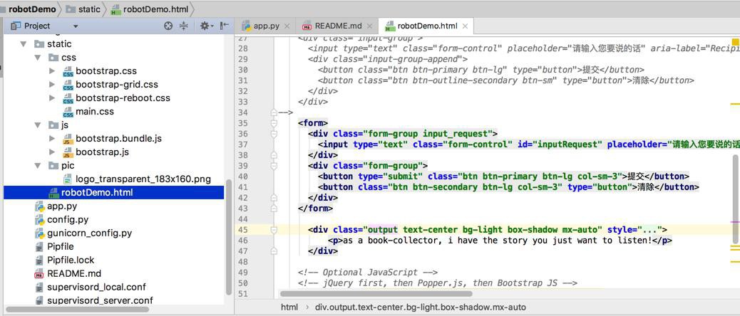Screen dimensions: 740x316
Task: Click the div.output.text-center breadcrumb below the editor
Action: (421, 307)
